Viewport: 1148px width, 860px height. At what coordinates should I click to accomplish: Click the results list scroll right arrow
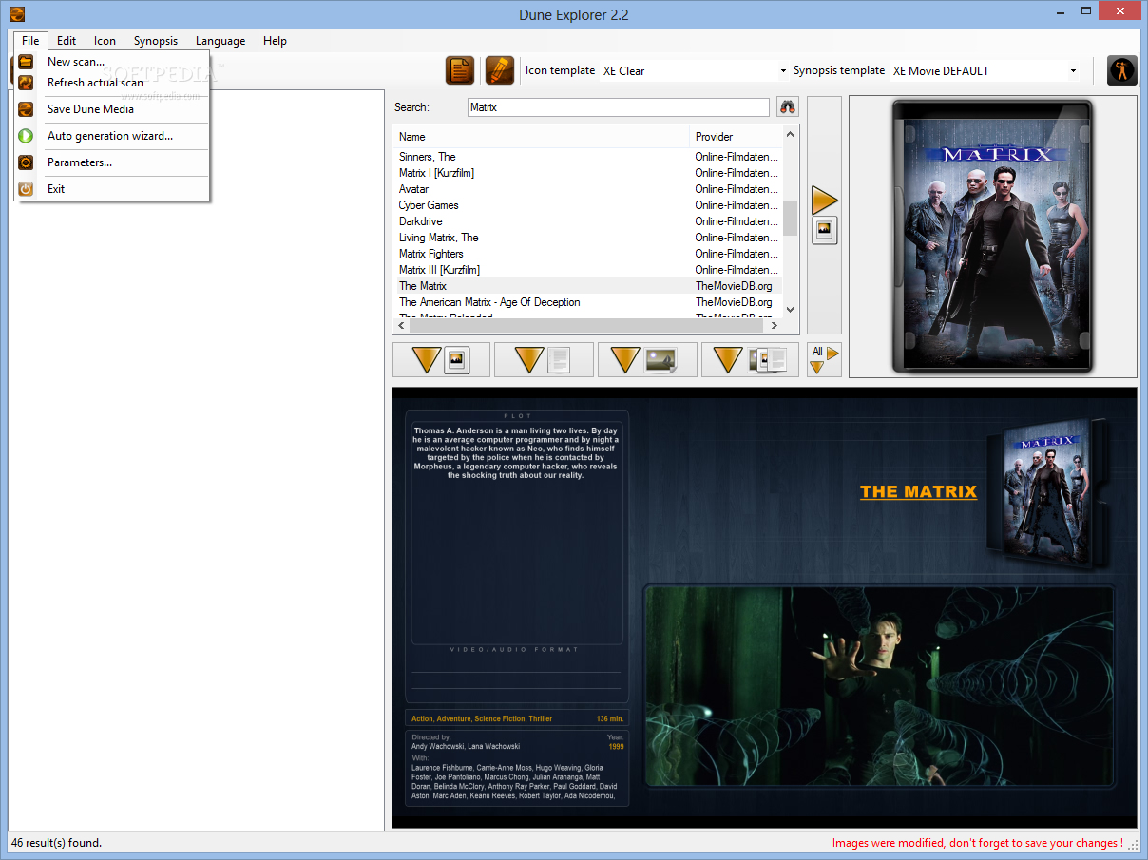[775, 325]
